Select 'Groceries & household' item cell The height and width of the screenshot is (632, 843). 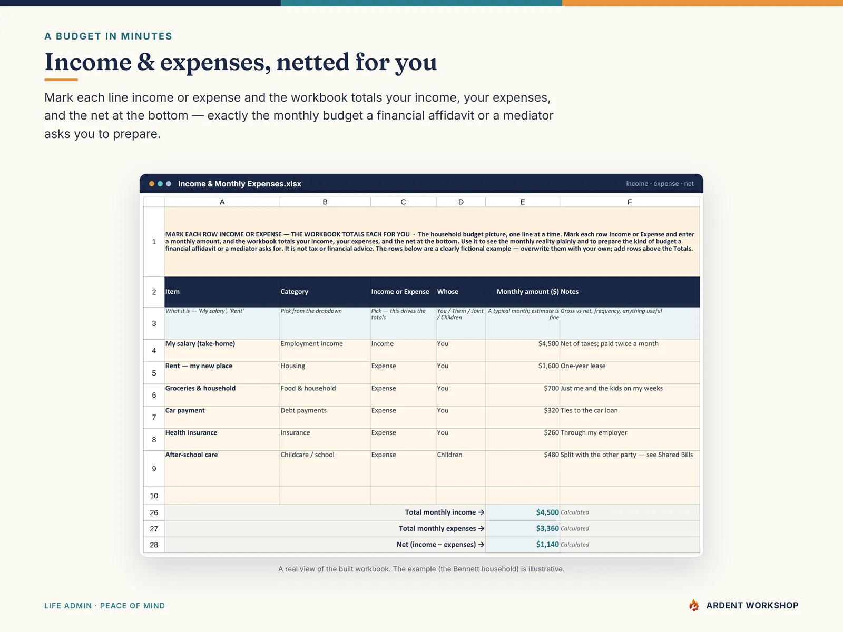(222, 394)
